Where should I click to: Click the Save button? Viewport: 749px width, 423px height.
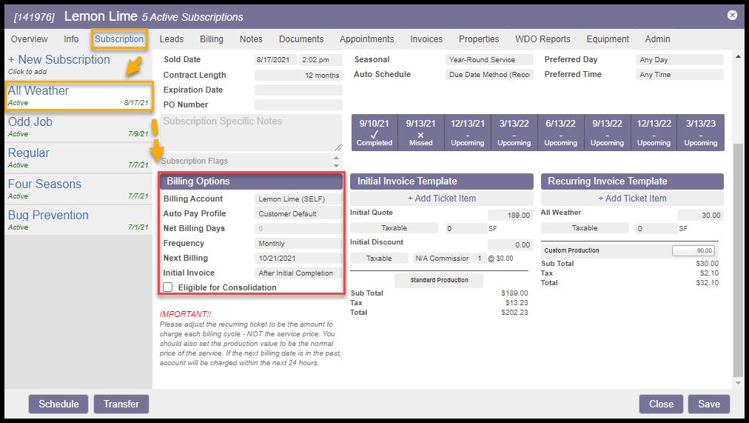[708, 404]
